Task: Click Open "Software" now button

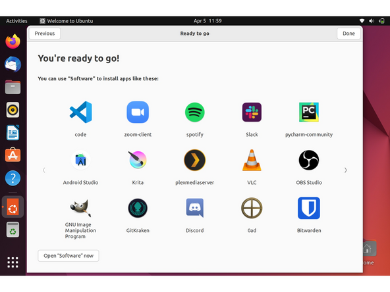Action: (69, 256)
